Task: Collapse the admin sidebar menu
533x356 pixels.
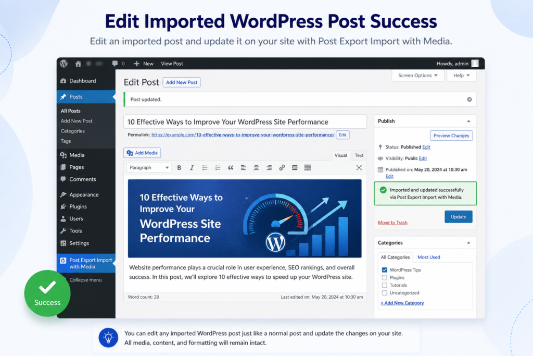Action: pos(86,280)
